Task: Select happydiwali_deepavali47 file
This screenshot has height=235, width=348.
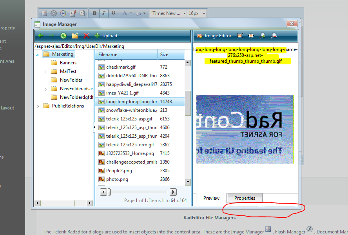Action: click(140, 84)
